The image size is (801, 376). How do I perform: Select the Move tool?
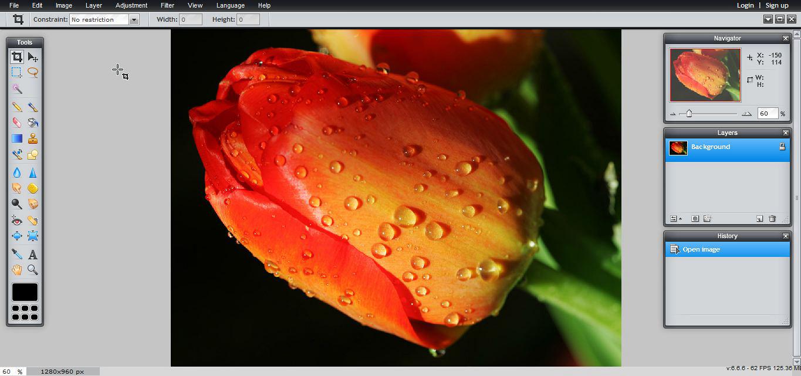click(33, 57)
